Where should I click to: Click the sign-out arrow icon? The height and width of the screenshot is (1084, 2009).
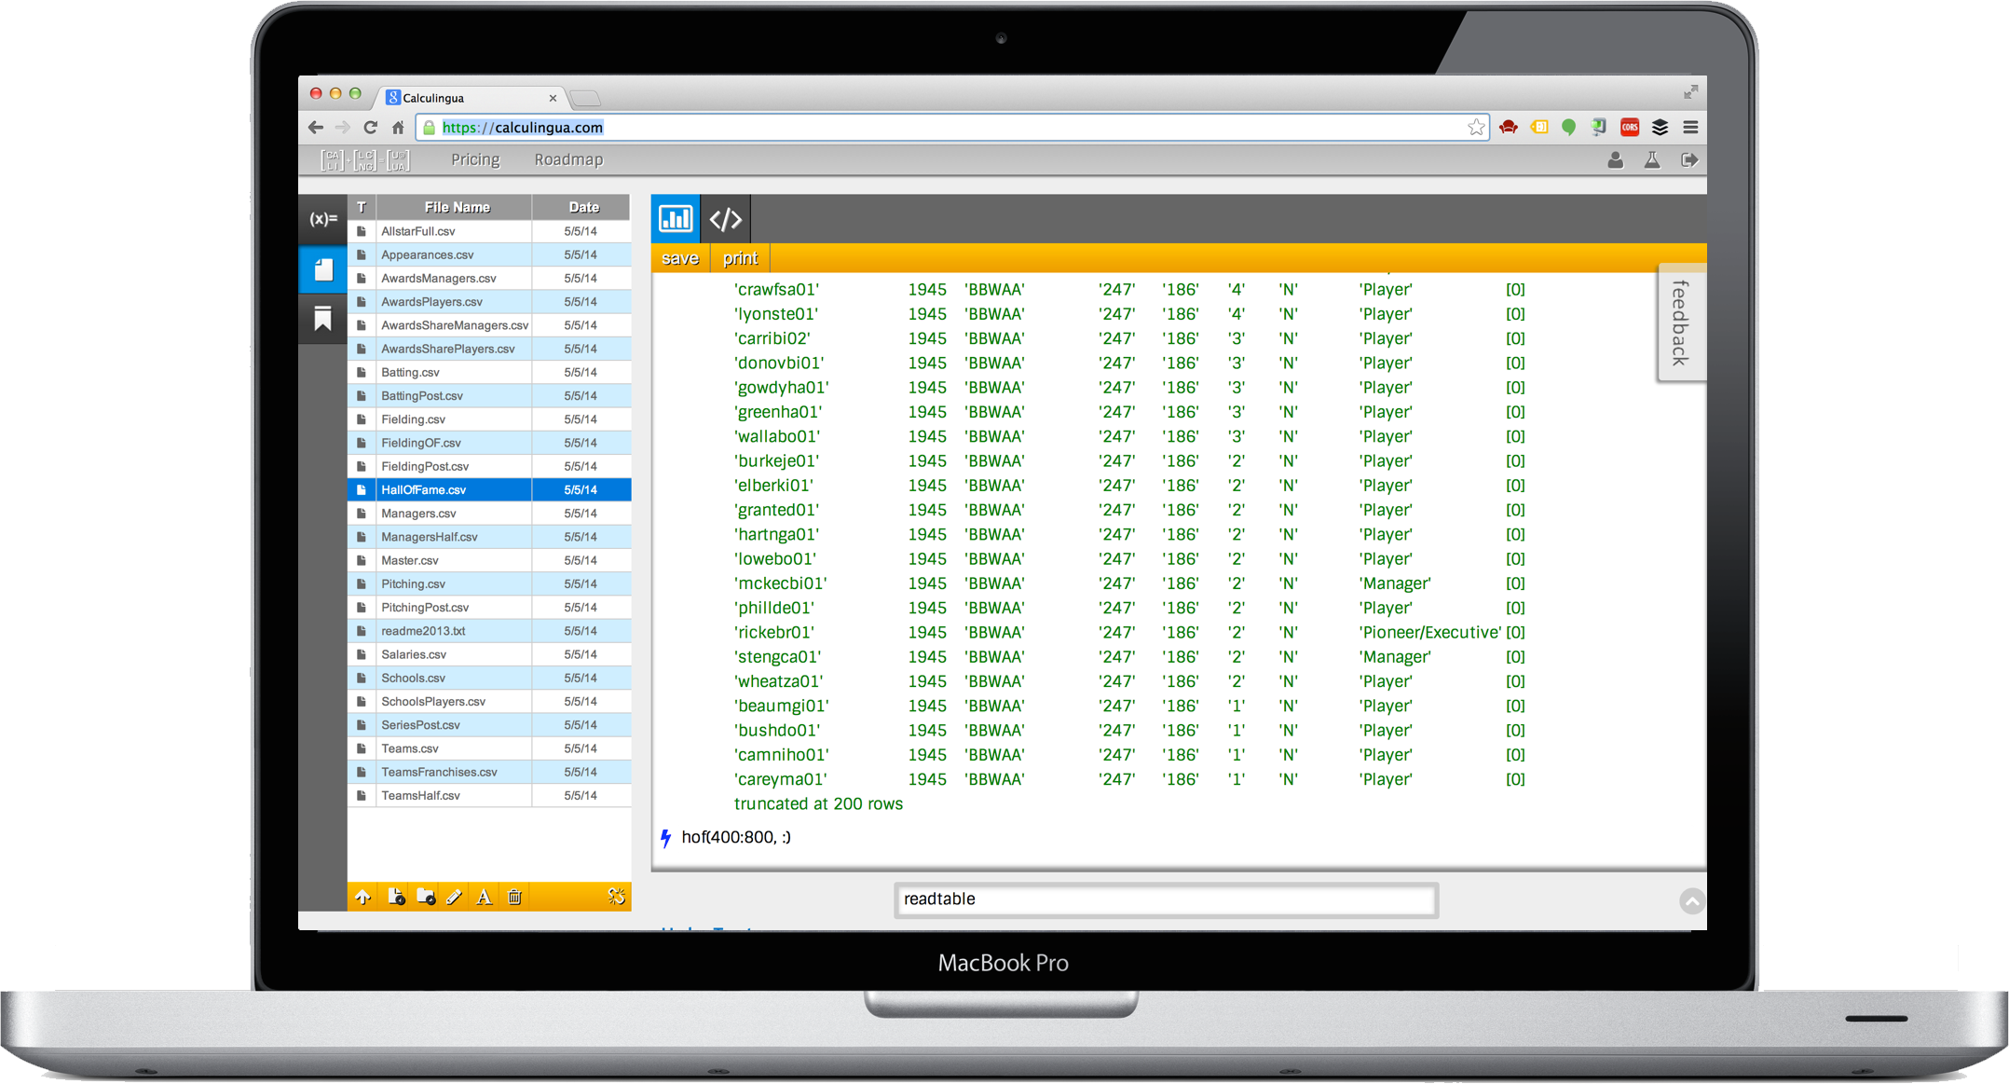pos(1689,160)
